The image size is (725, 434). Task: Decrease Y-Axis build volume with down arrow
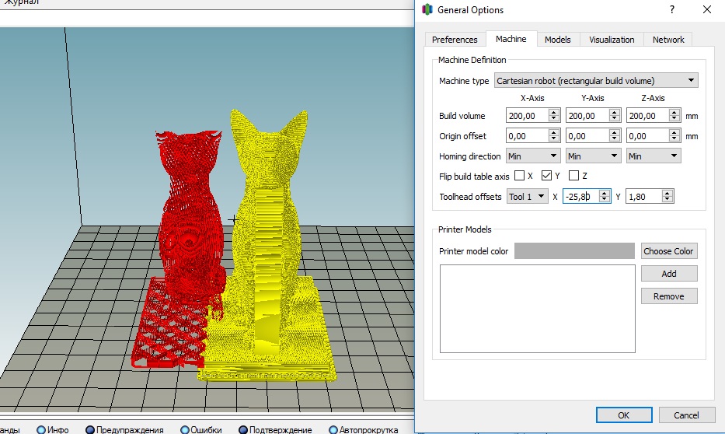(x=615, y=119)
